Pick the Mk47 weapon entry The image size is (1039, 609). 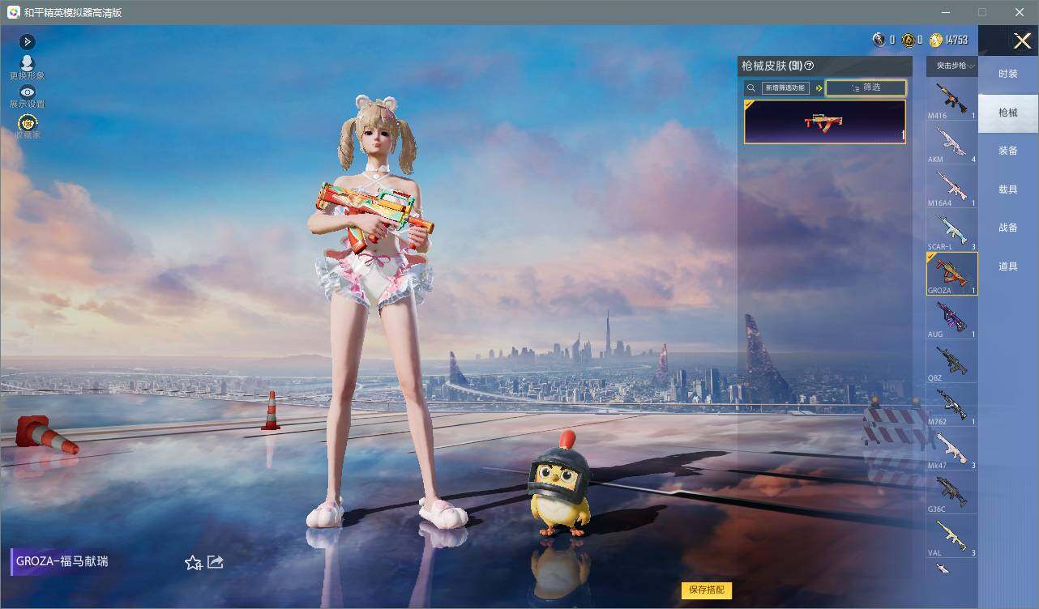click(952, 449)
